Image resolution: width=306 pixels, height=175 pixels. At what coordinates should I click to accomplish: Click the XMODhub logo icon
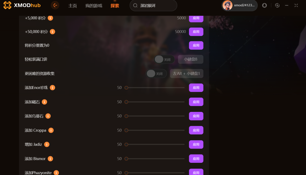pos(7,5)
